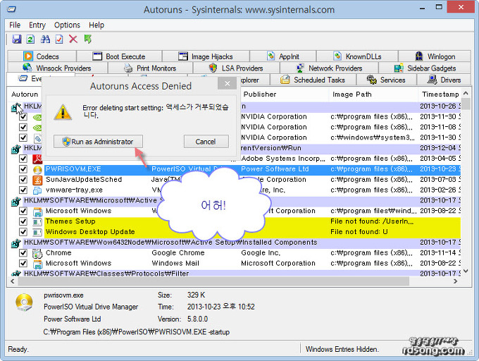Click the Properties toolbar icon
The width and height of the screenshot is (479, 361).
(59, 39)
